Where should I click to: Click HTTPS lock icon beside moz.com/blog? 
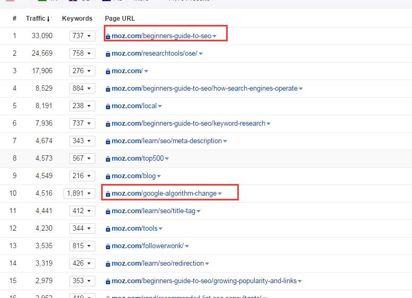click(108, 176)
